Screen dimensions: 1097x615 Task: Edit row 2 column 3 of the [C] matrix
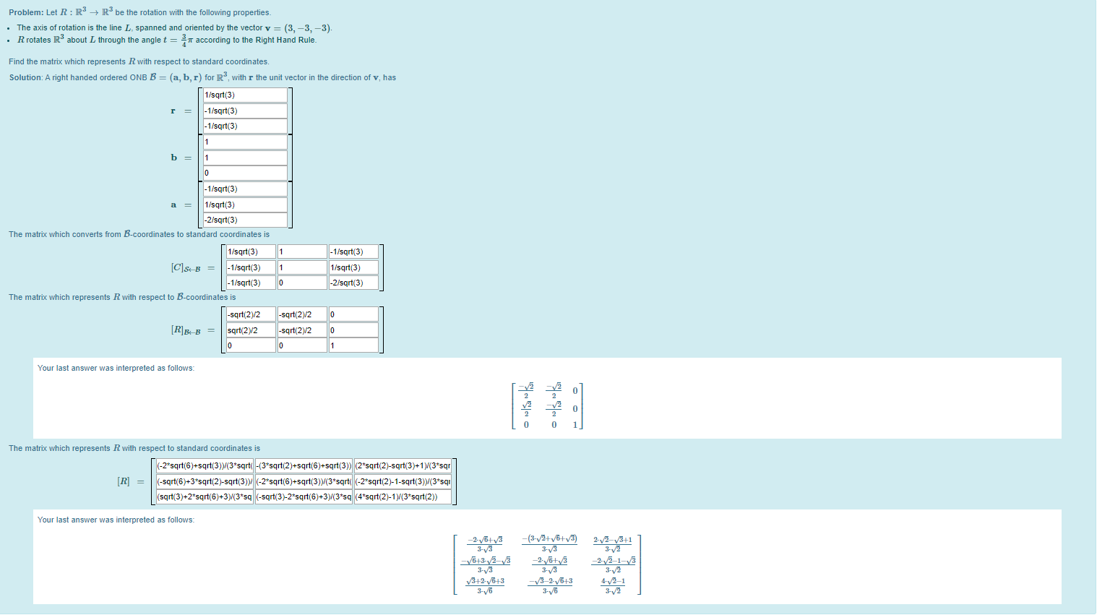(x=353, y=267)
